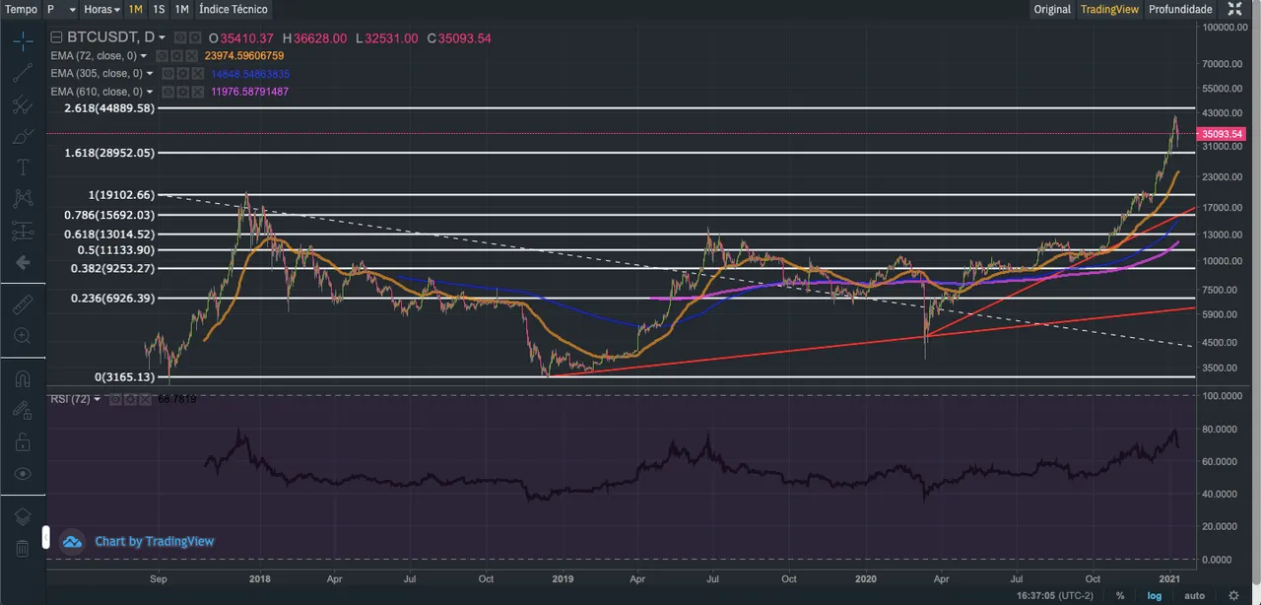Remove the EMA 305 indicator
The height and width of the screenshot is (605, 1261).
click(x=197, y=74)
